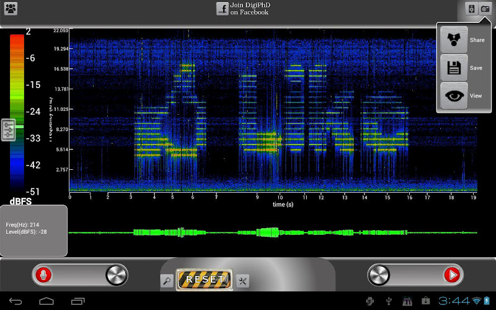496x310 pixels.
Task: Tap the USB status icon
Action: (389, 301)
